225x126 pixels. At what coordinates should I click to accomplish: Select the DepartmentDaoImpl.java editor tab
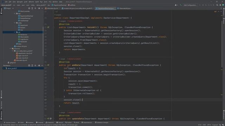[x=105, y=8]
